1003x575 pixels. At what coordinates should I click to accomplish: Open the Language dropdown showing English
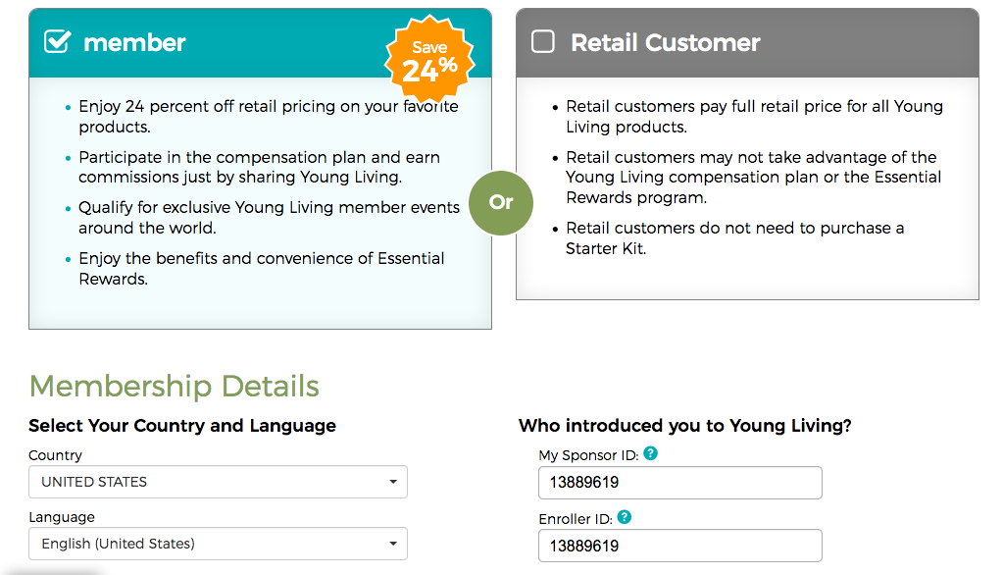218,544
